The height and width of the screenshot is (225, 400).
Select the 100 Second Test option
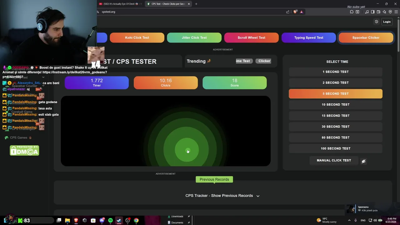[335, 148]
